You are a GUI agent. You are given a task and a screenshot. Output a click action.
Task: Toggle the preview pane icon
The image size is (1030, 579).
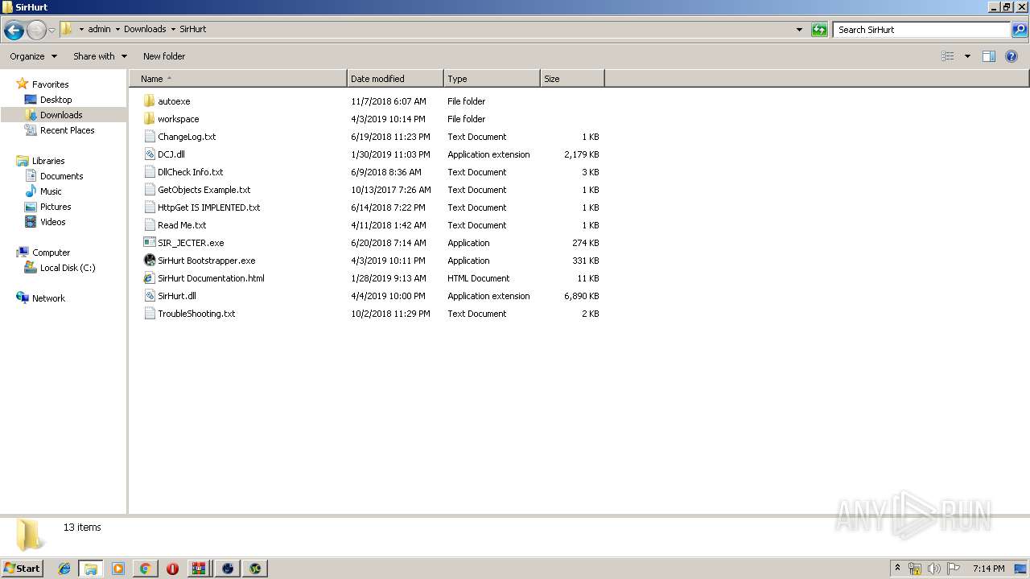click(989, 56)
